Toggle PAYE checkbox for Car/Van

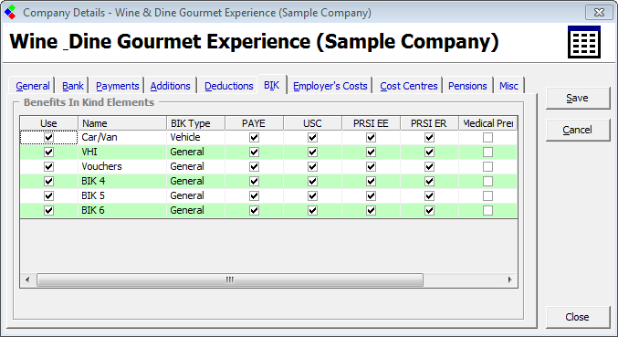pos(254,138)
